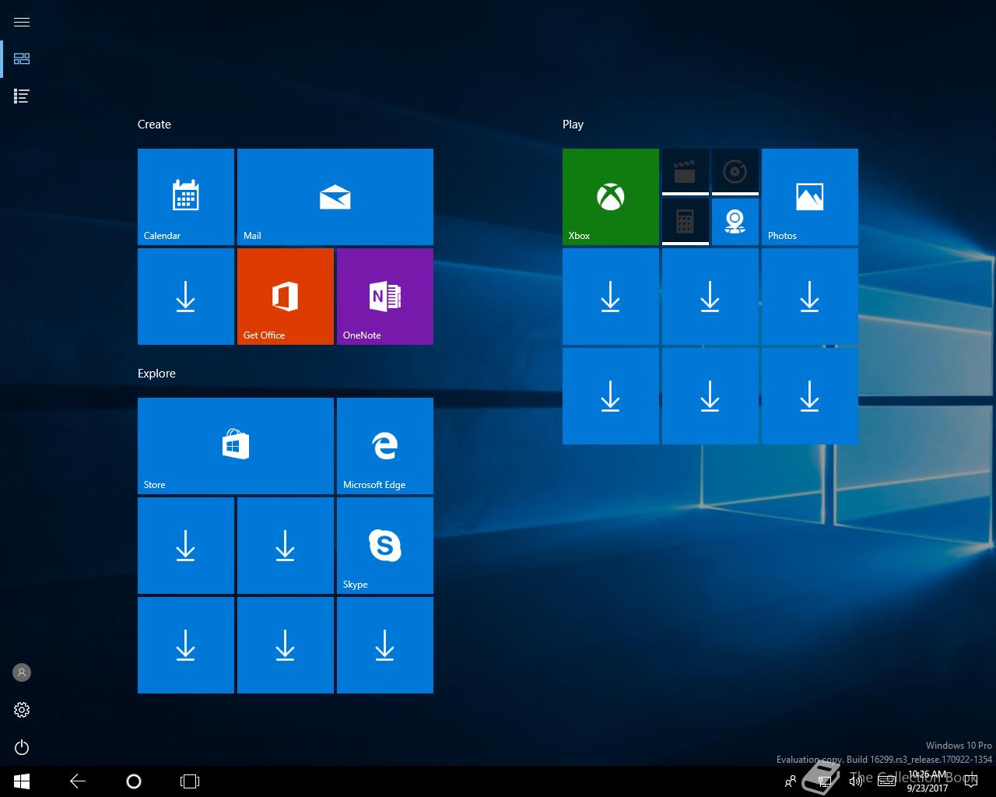Click the "Play" group heading
996x797 pixels.
[573, 125]
